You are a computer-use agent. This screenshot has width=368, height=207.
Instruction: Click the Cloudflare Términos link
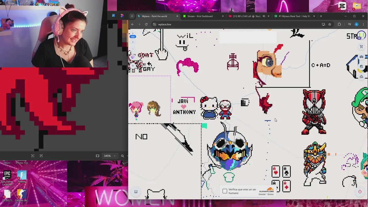pos(270,194)
